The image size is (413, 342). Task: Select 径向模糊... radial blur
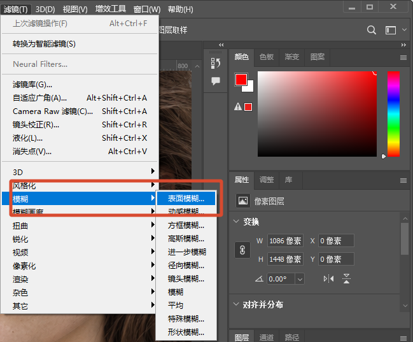point(186,266)
